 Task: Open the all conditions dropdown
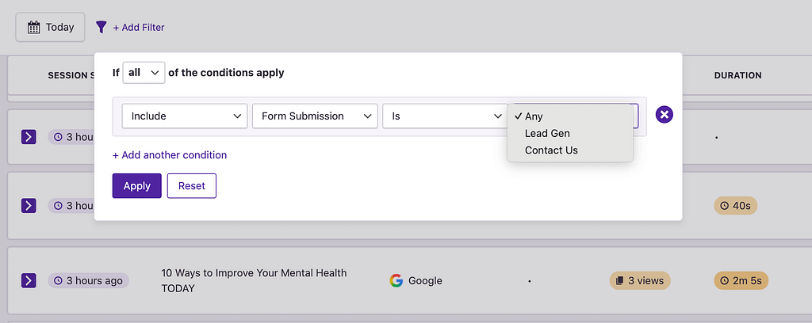click(144, 73)
